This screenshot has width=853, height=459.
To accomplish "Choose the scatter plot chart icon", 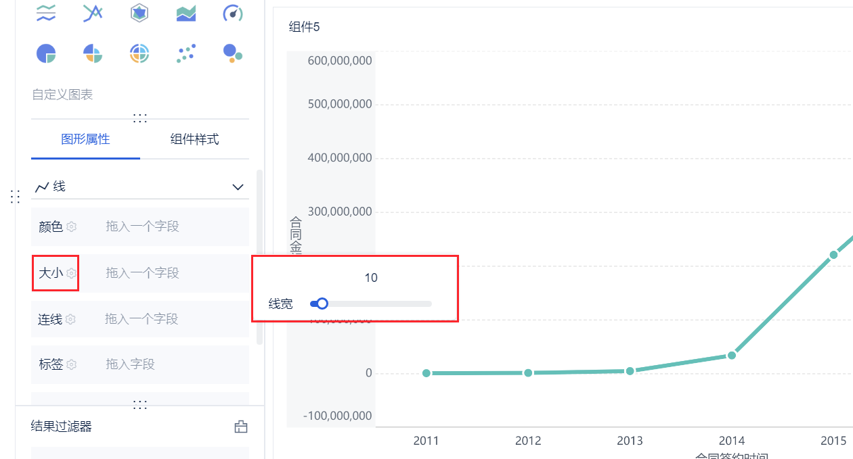I will click(186, 53).
